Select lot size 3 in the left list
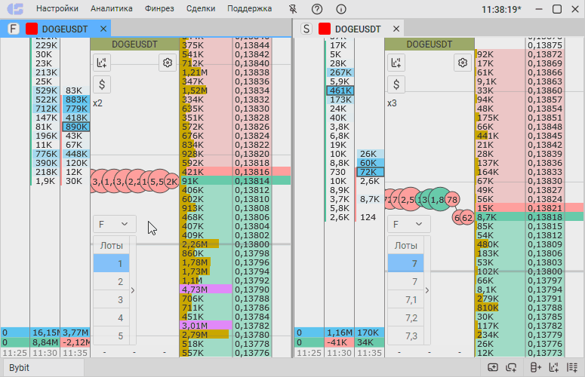 [111, 300]
